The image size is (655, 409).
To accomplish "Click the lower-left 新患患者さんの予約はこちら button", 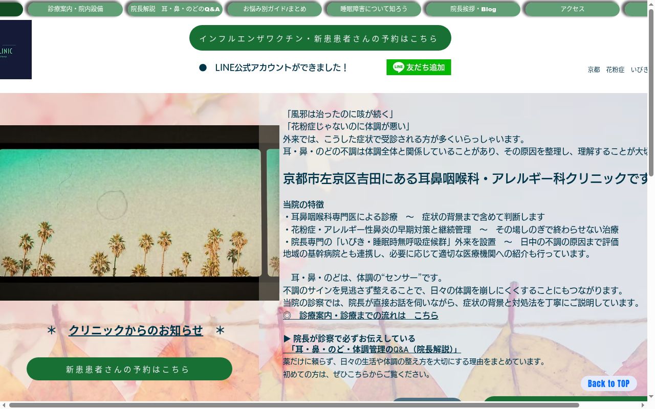I will 129,369.
